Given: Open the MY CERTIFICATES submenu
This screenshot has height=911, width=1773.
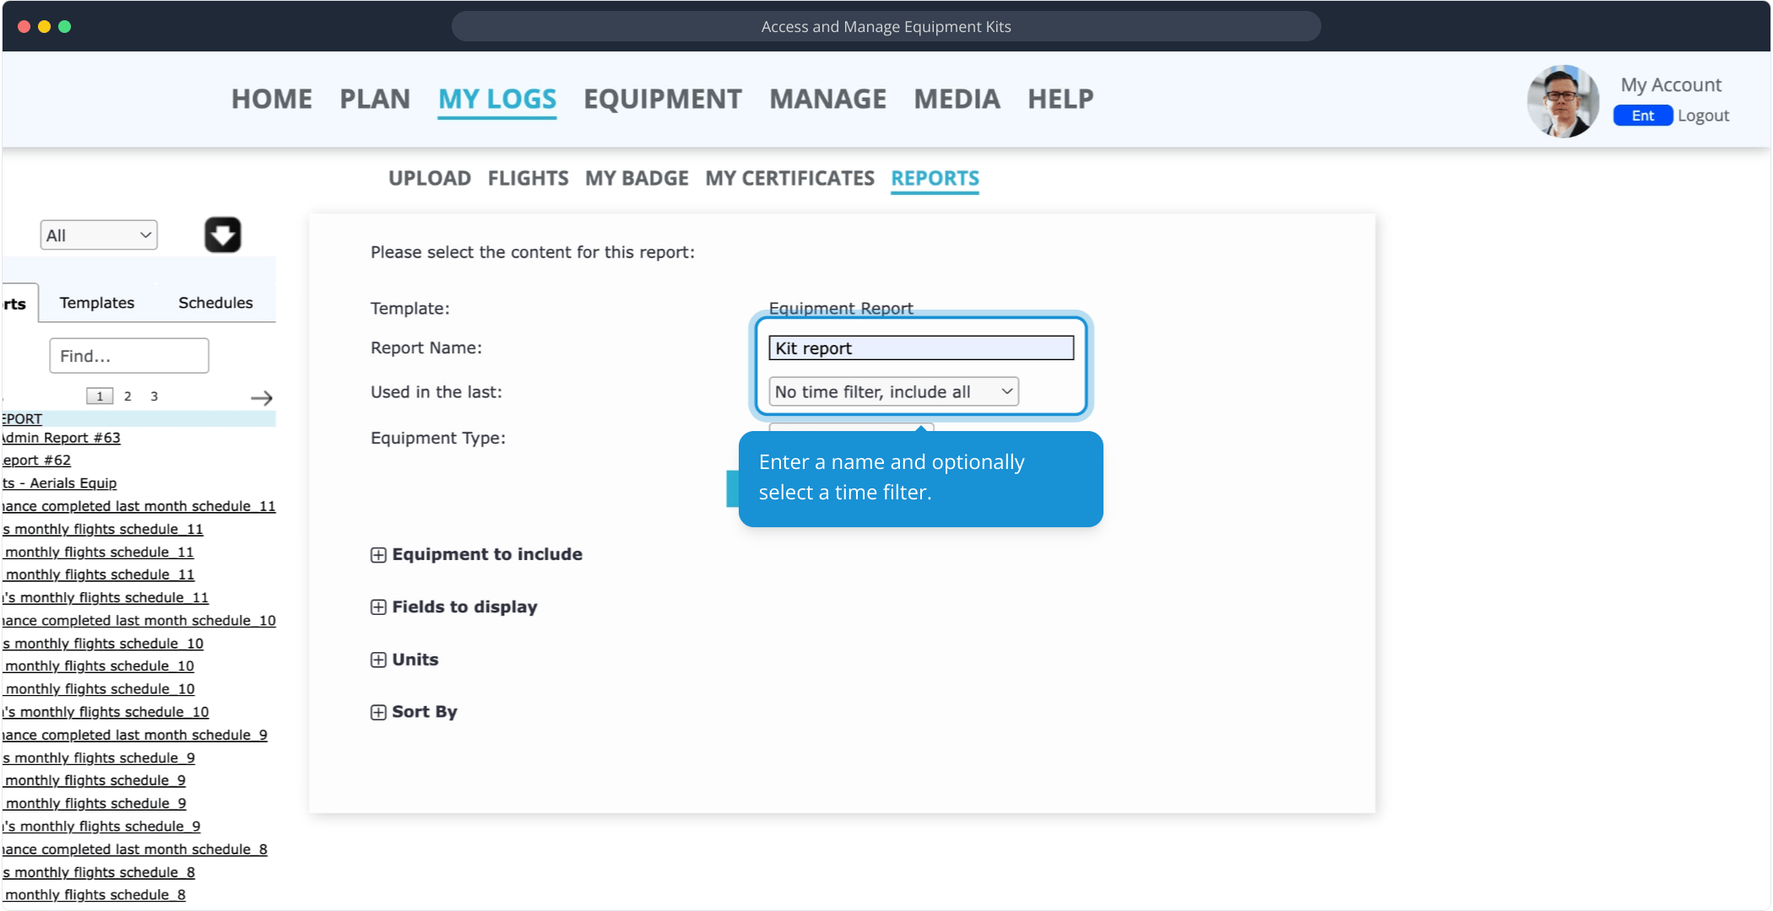Looking at the screenshot, I should 789,178.
